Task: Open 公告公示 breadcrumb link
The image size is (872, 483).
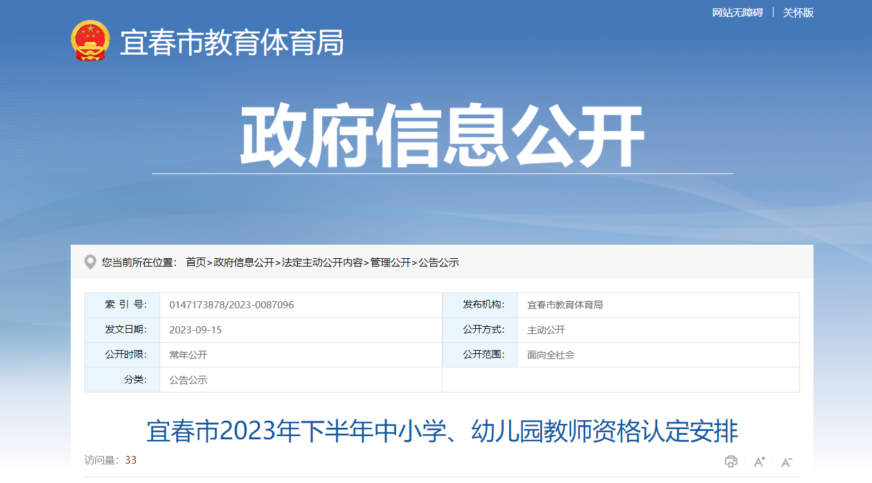Action: pyautogui.click(x=439, y=262)
